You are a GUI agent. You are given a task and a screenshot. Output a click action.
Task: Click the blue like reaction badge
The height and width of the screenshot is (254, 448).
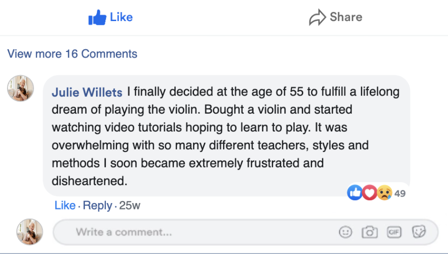(355, 192)
